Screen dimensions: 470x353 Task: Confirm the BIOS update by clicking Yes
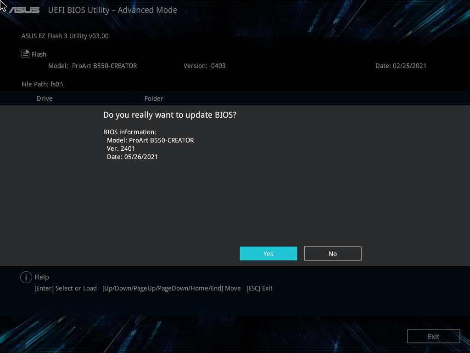pos(268,253)
